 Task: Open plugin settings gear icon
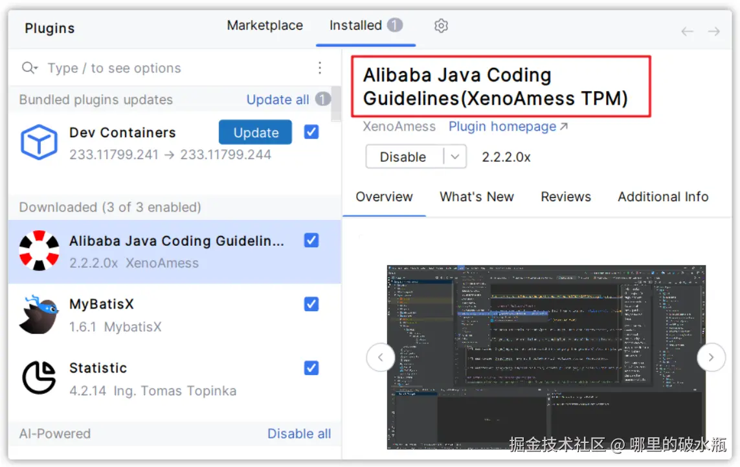(441, 25)
